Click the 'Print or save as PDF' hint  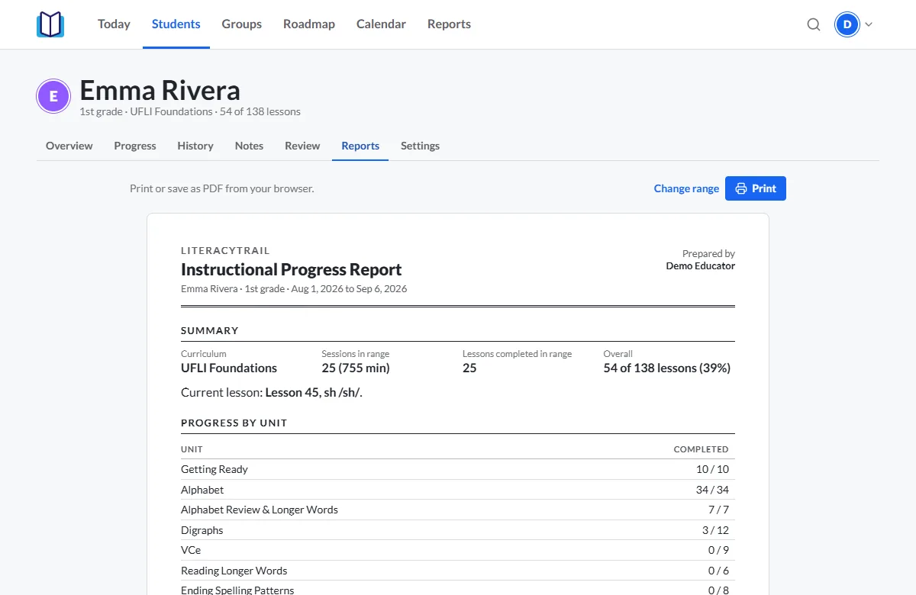(x=222, y=188)
